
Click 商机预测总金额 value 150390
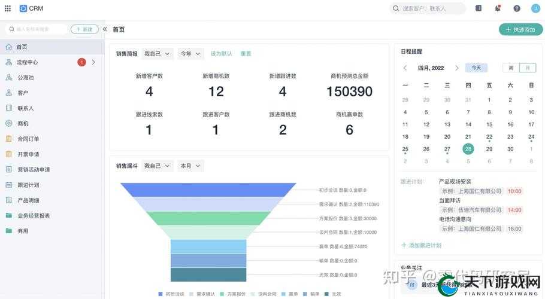(350, 91)
